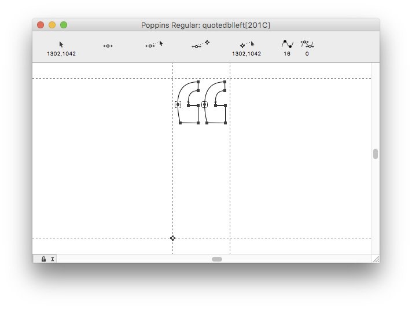This screenshot has height=309, width=412.
Task: Select the left quote's dotted start point
Action: click(x=178, y=105)
